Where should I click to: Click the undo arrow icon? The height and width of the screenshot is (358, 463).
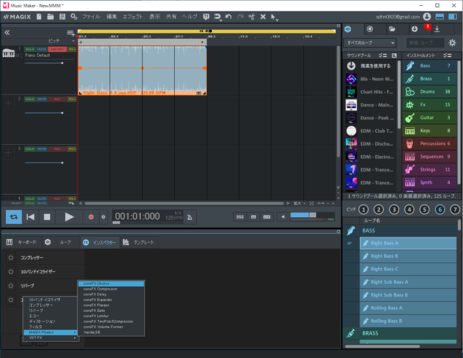[x=228, y=17]
